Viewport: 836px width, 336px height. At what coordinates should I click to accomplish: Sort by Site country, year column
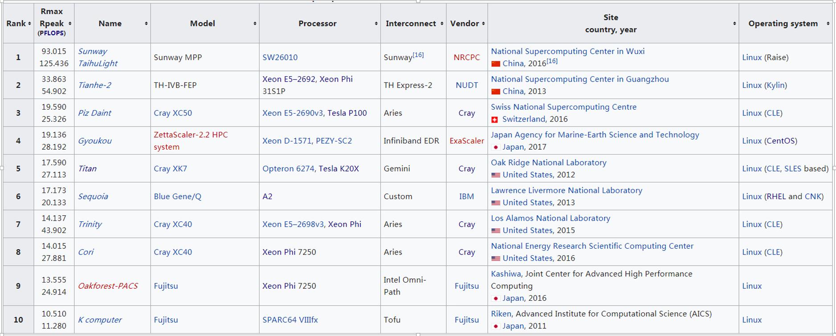point(734,24)
